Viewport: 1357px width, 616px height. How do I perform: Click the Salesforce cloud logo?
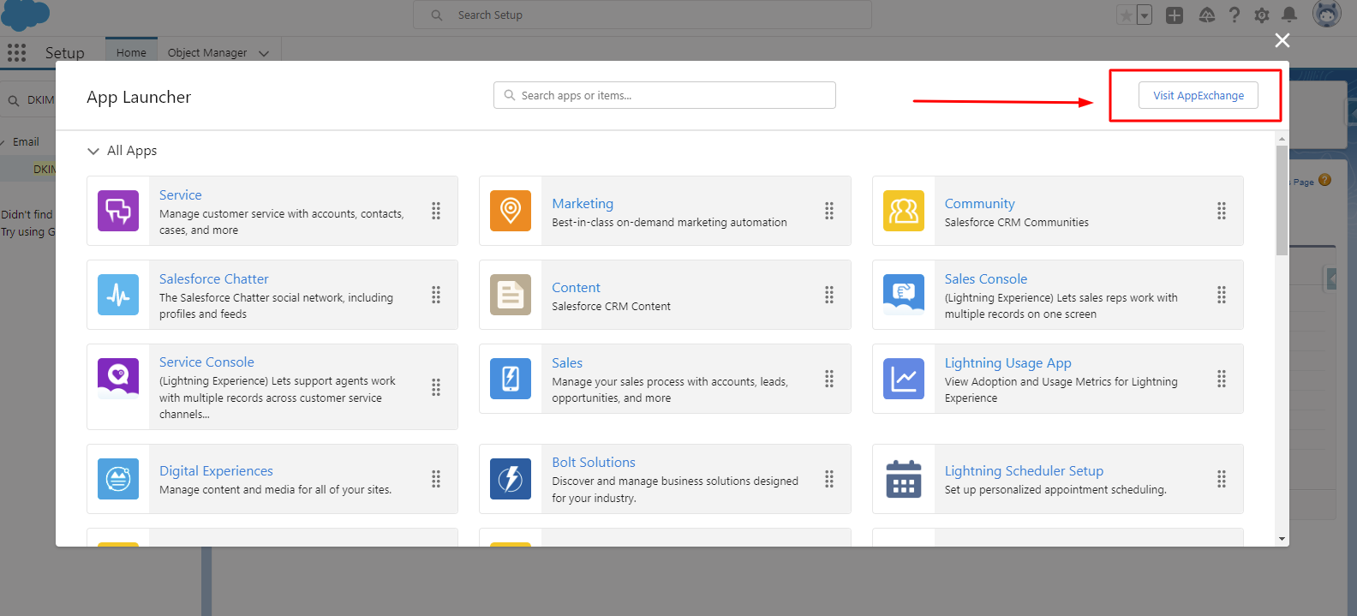click(x=26, y=15)
